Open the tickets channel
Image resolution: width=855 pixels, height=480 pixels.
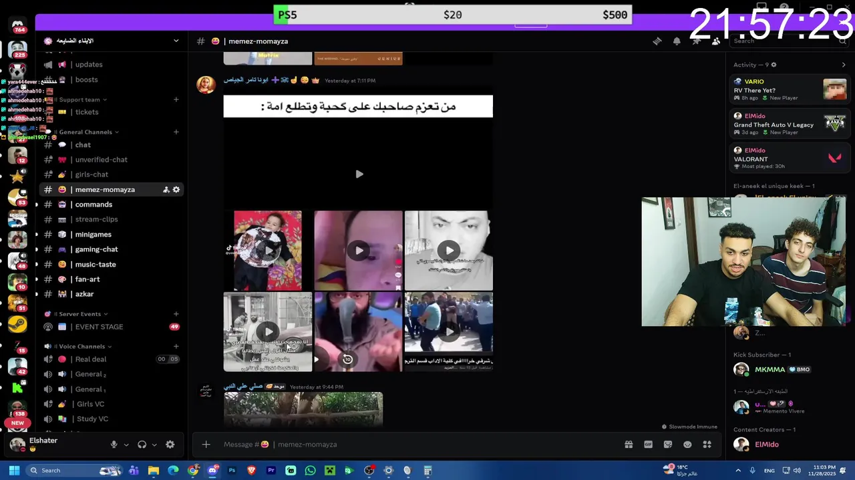112,112
